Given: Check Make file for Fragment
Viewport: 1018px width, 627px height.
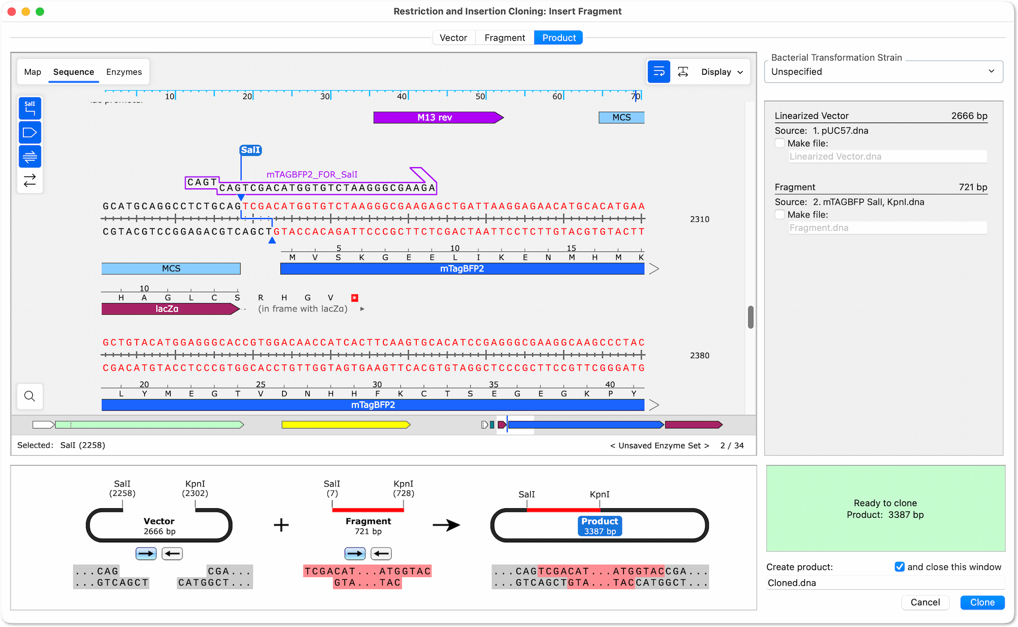Looking at the screenshot, I should tap(779, 214).
